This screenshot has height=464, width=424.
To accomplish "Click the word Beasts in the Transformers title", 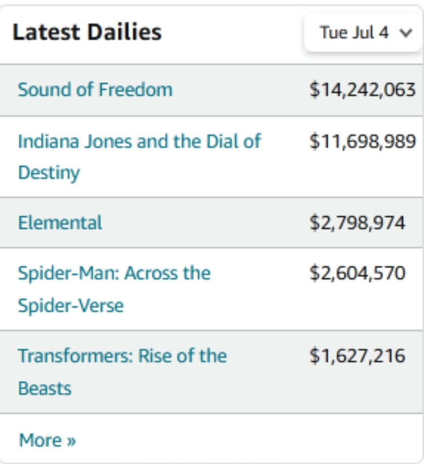I will [45, 389].
